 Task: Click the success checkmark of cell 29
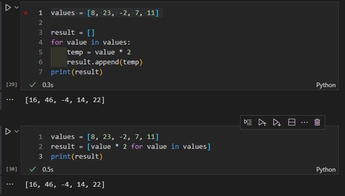click(33, 85)
